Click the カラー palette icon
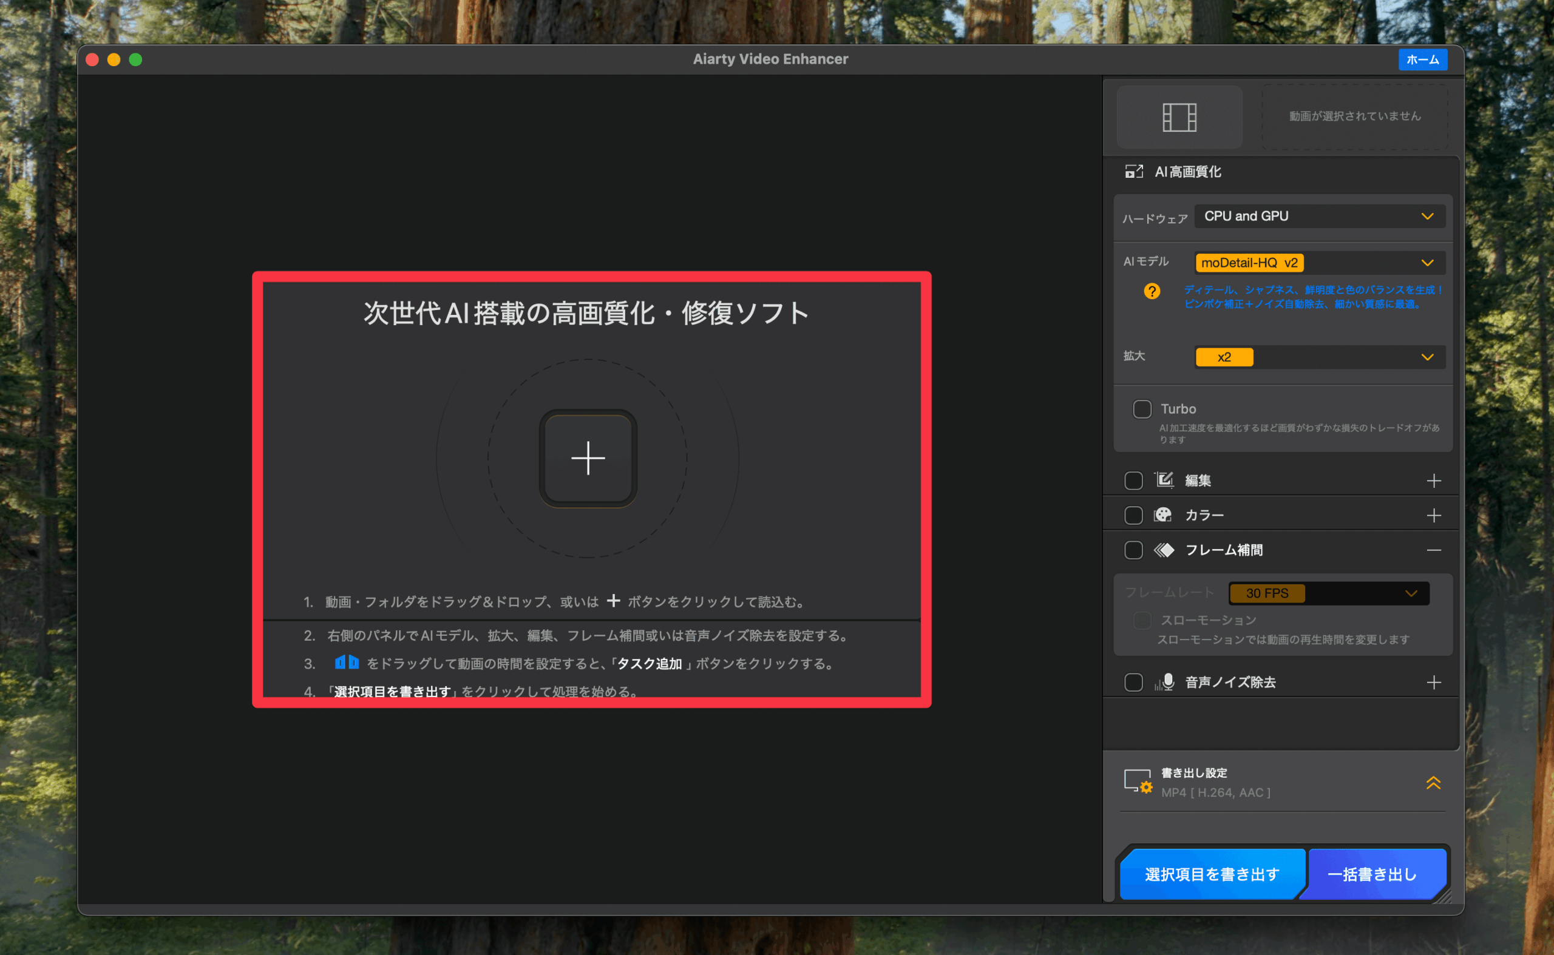The height and width of the screenshot is (955, 1554). point(1163,515)
